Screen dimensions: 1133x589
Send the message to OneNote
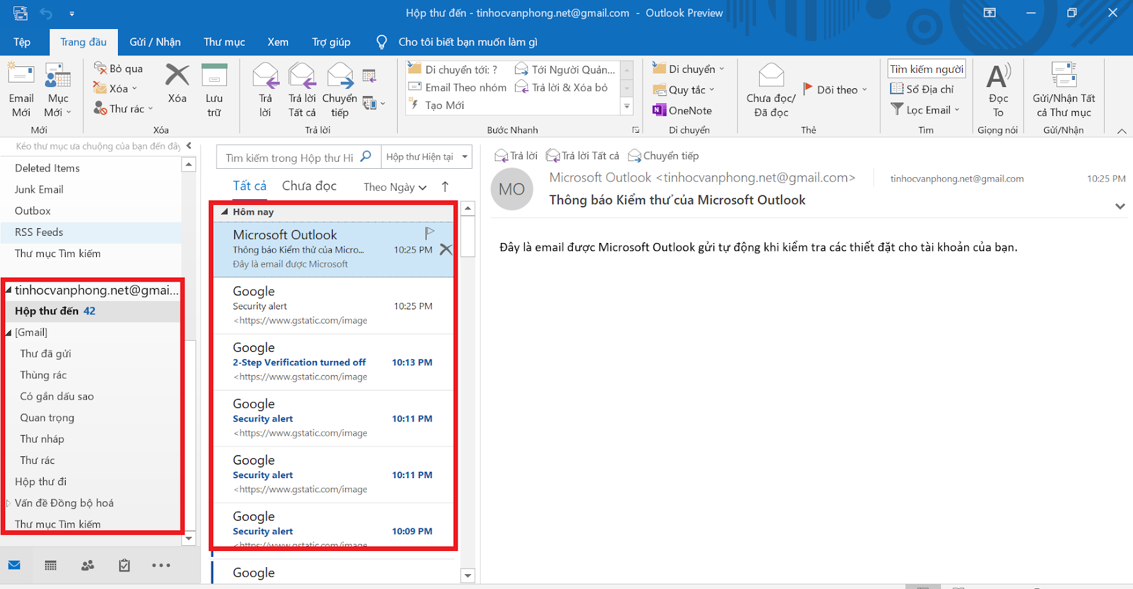(682, 110)
